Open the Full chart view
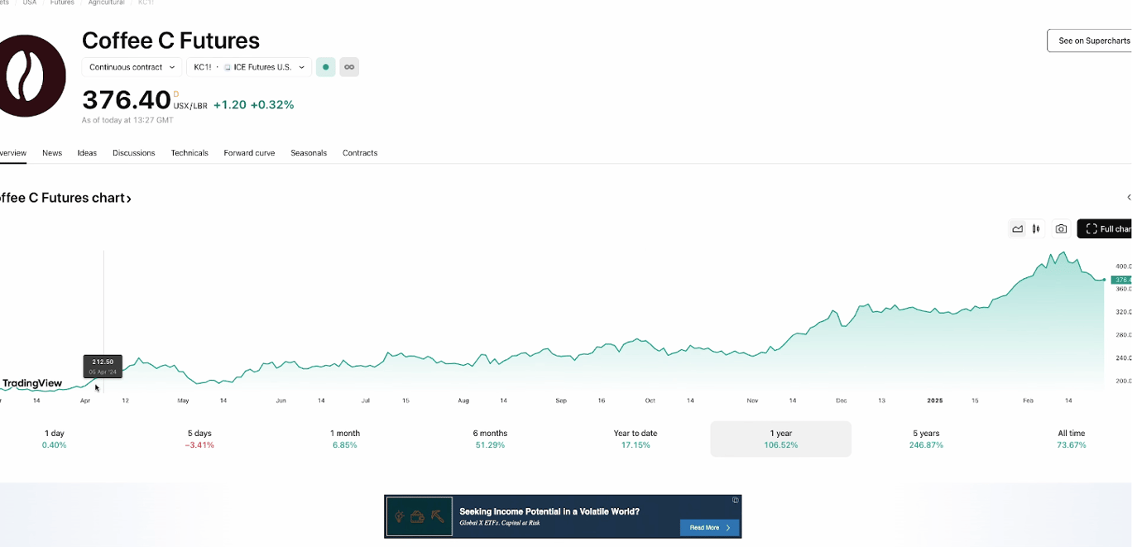1137x547 pixels. coord(1106,229)
